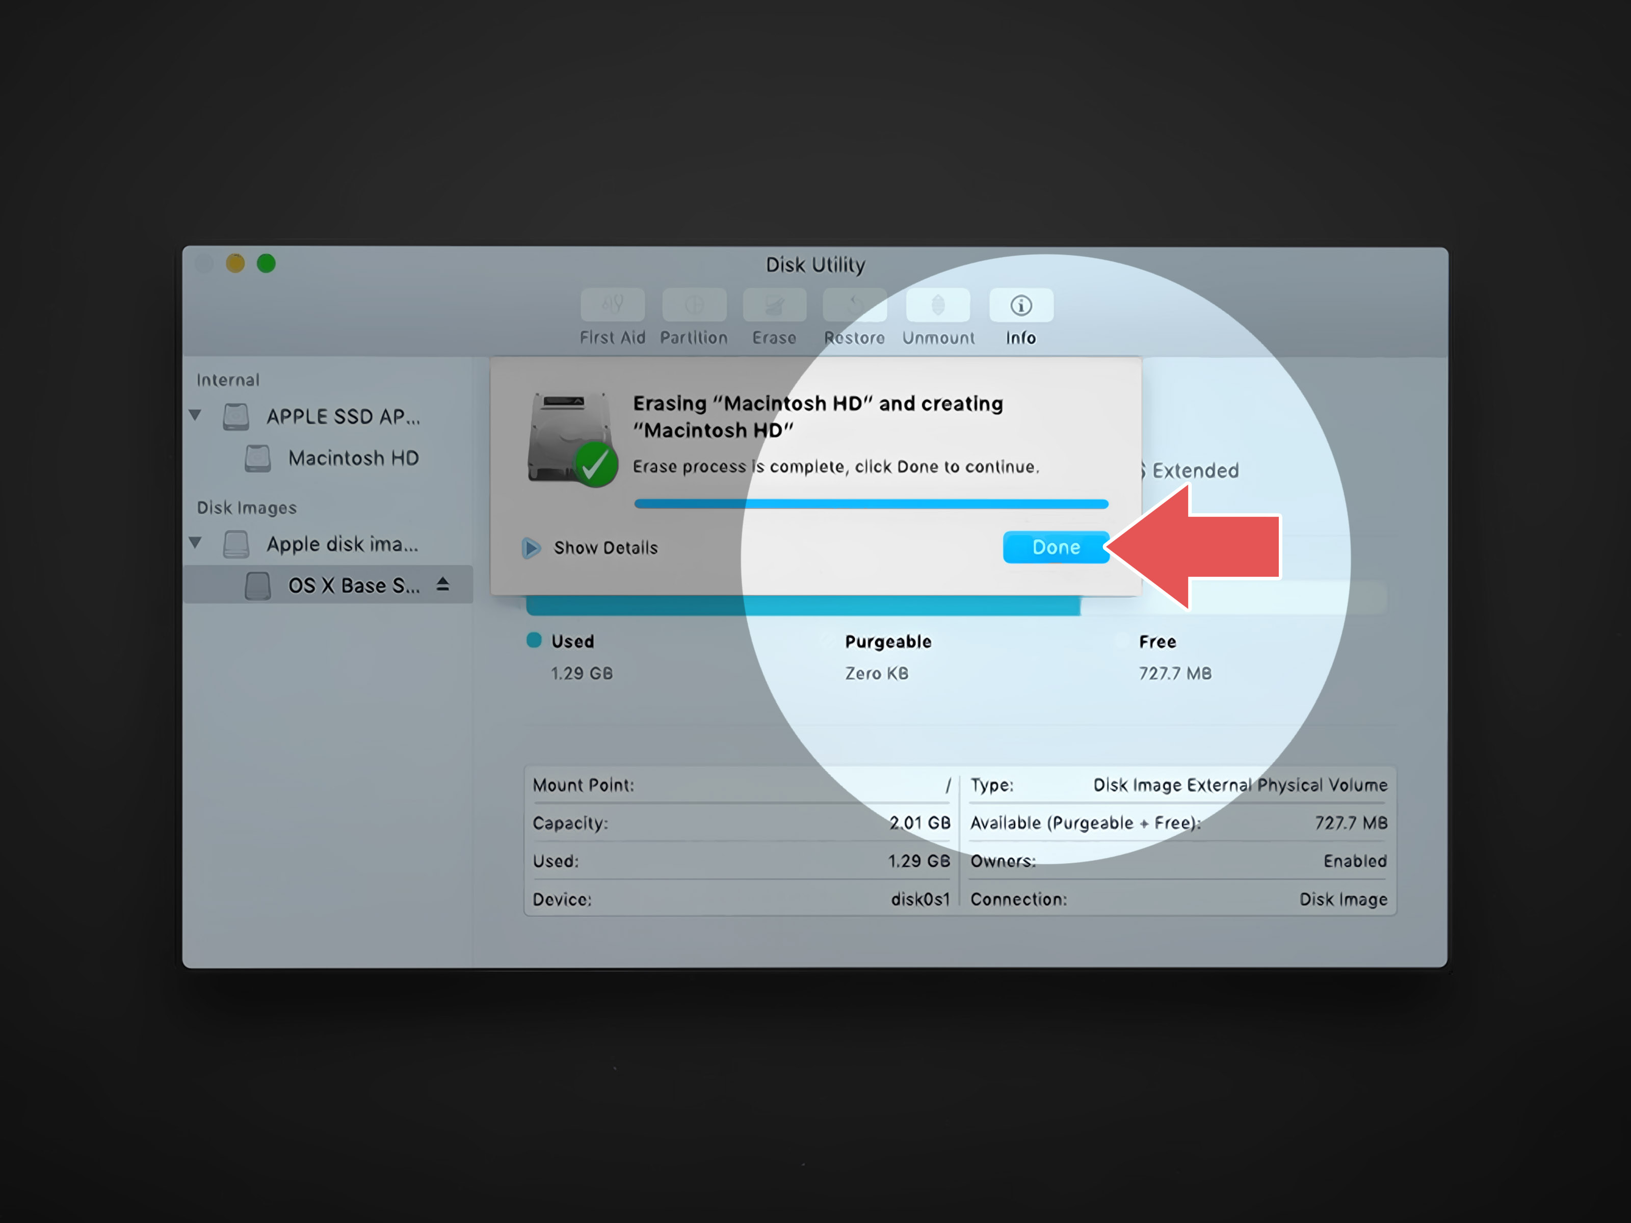Click Done to finish erase
The height and width of the screenshot is (1223, 1631).
tap(1056, 547)
